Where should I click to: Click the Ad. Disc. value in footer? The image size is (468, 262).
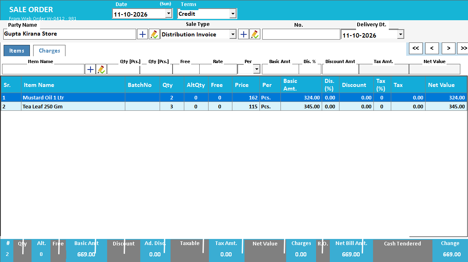155,254
